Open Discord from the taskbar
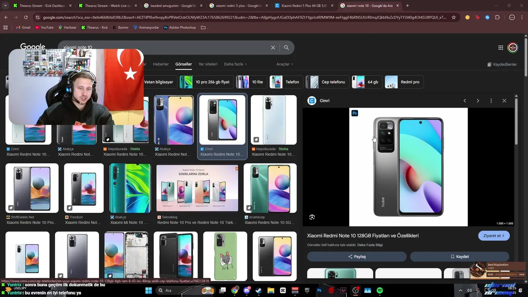 pyautogui.click(x=247, y=290)
